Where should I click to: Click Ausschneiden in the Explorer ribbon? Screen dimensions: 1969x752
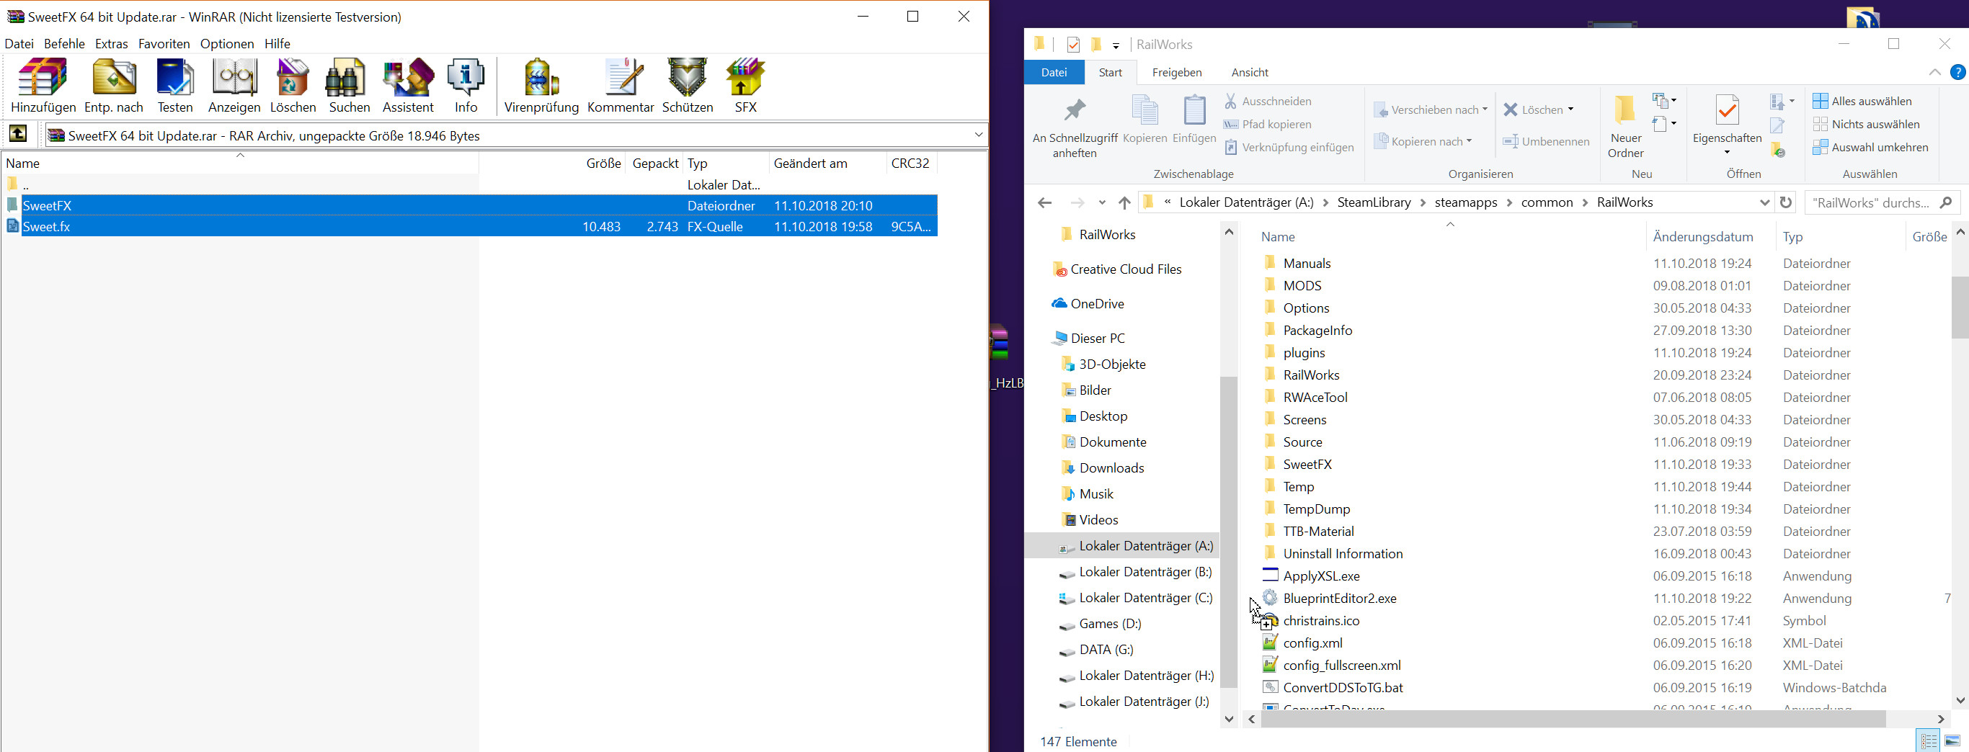(1267, 101)
